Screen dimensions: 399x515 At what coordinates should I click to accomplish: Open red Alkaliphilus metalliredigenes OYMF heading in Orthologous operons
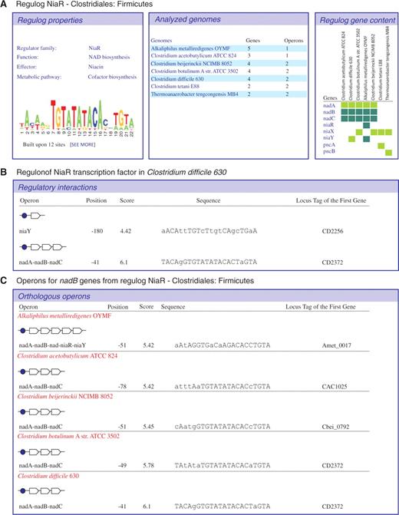pos(64,315)
